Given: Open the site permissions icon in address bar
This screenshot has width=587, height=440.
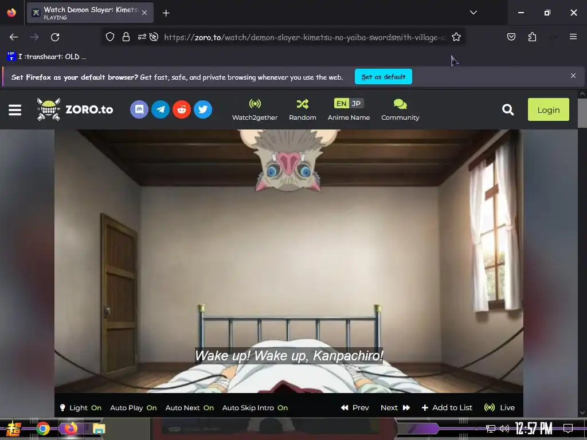Looking at the screenshot, I should point(142,37).
